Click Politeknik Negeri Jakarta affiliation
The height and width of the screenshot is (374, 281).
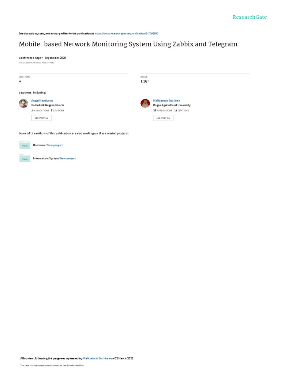click(48, 105)
